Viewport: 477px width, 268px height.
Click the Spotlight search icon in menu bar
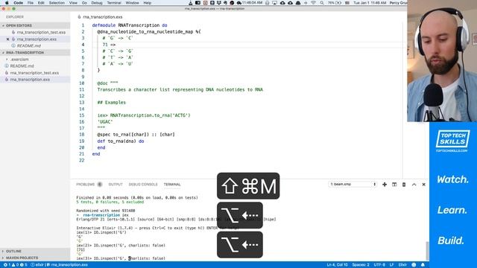click(x=322, y=3)
